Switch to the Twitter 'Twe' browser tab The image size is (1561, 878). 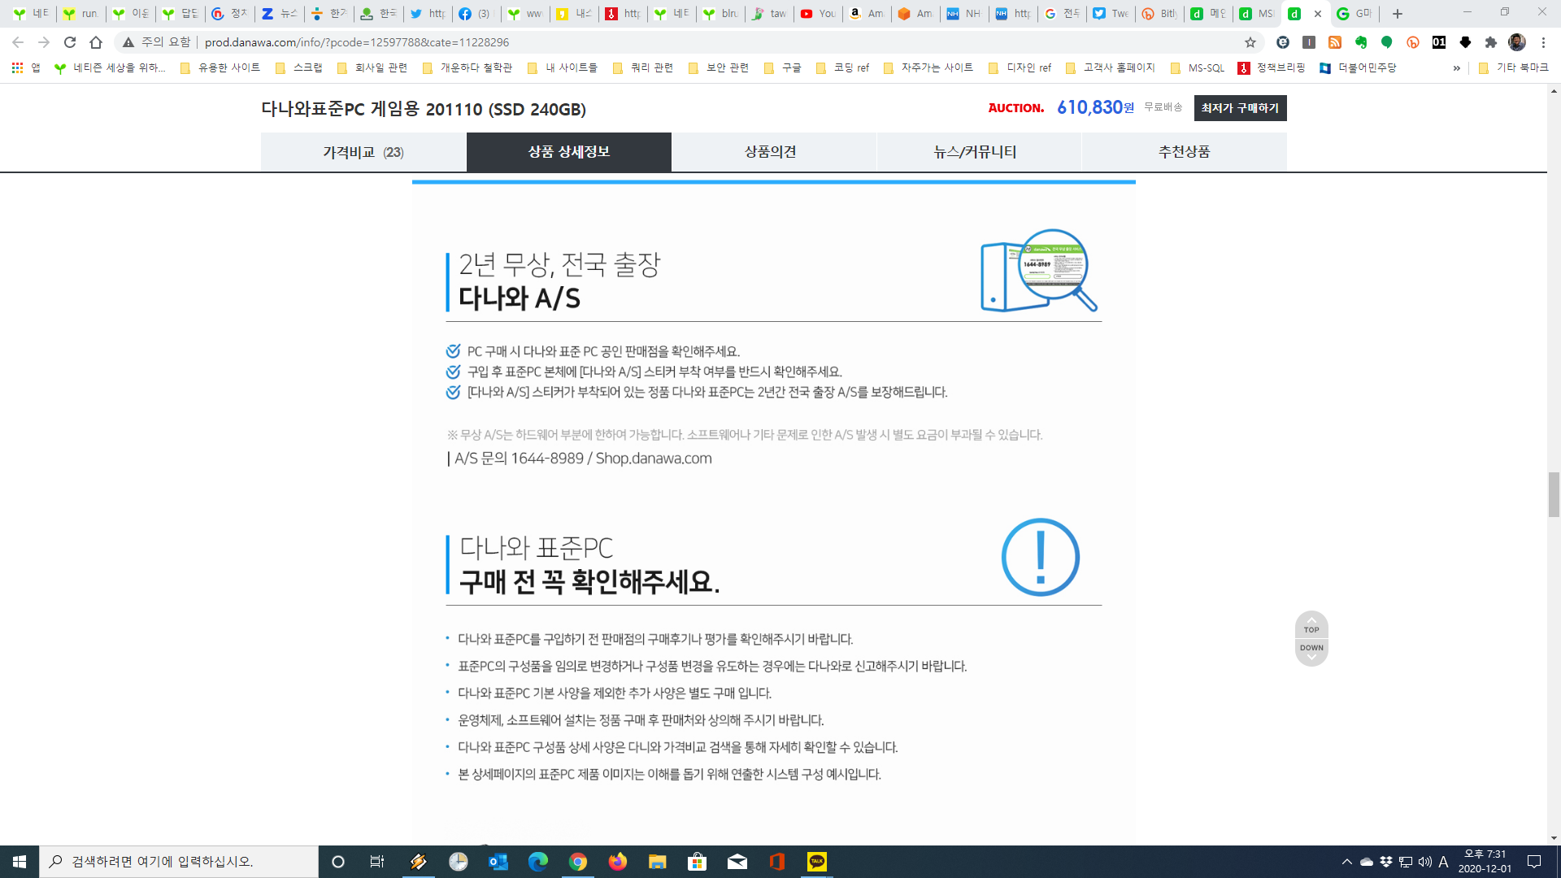[x=1111, y=14]
